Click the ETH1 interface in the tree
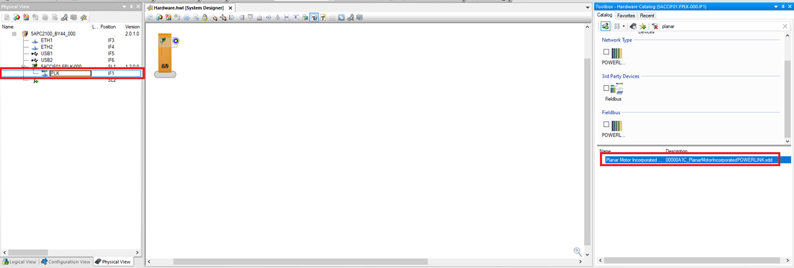 pos(47,40)
